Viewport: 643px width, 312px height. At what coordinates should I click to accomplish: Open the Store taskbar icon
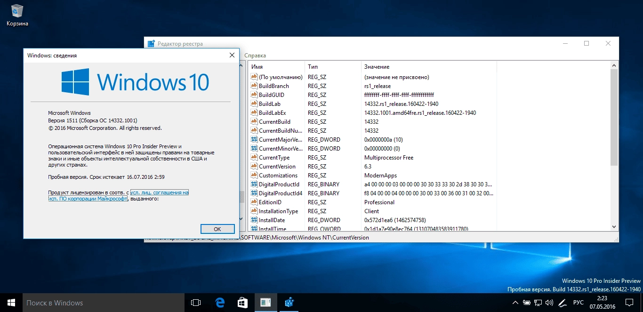tap(242, 303)
